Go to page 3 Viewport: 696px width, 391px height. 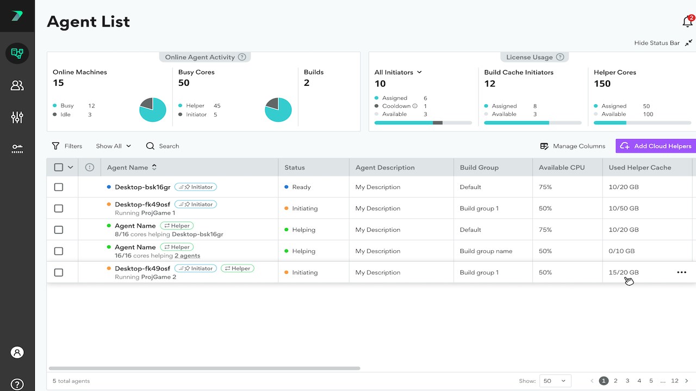point(627,381)
